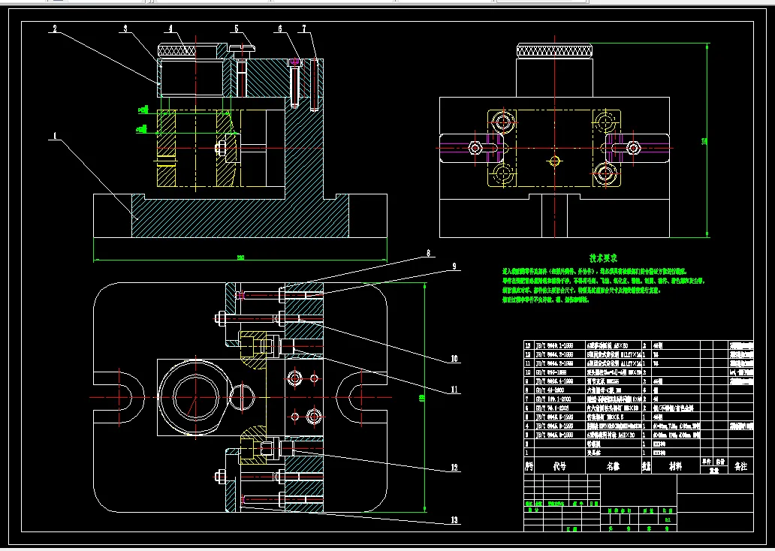Select part callout number 9 beside plan view
This screenshot has height=551, width=775.
pos(454,266)
